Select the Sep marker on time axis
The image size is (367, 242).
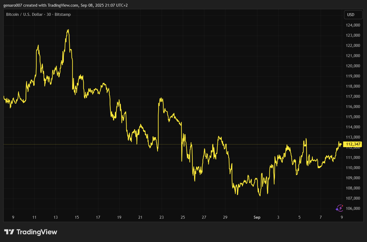click(x=257, y=217)
